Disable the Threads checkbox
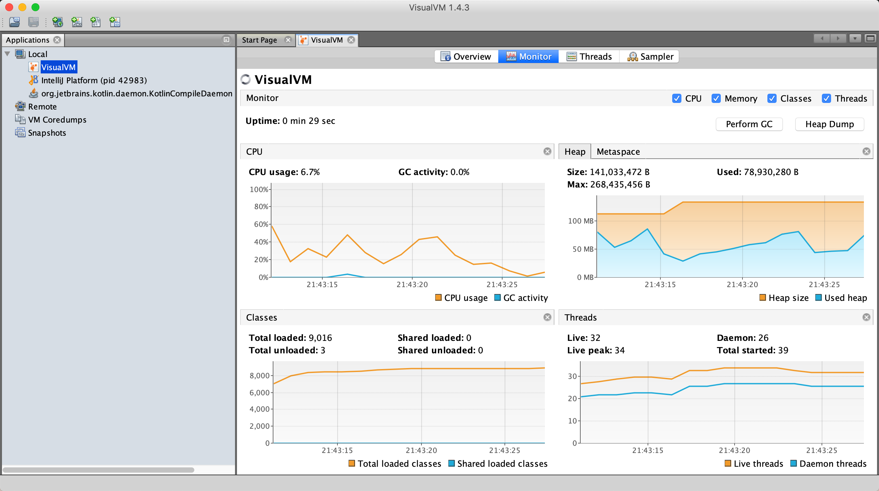 click(826, 98)
